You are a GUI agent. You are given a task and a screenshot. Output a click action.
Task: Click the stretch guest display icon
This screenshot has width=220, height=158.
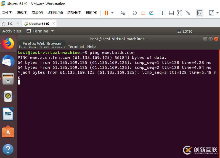[x=212, y=13]
